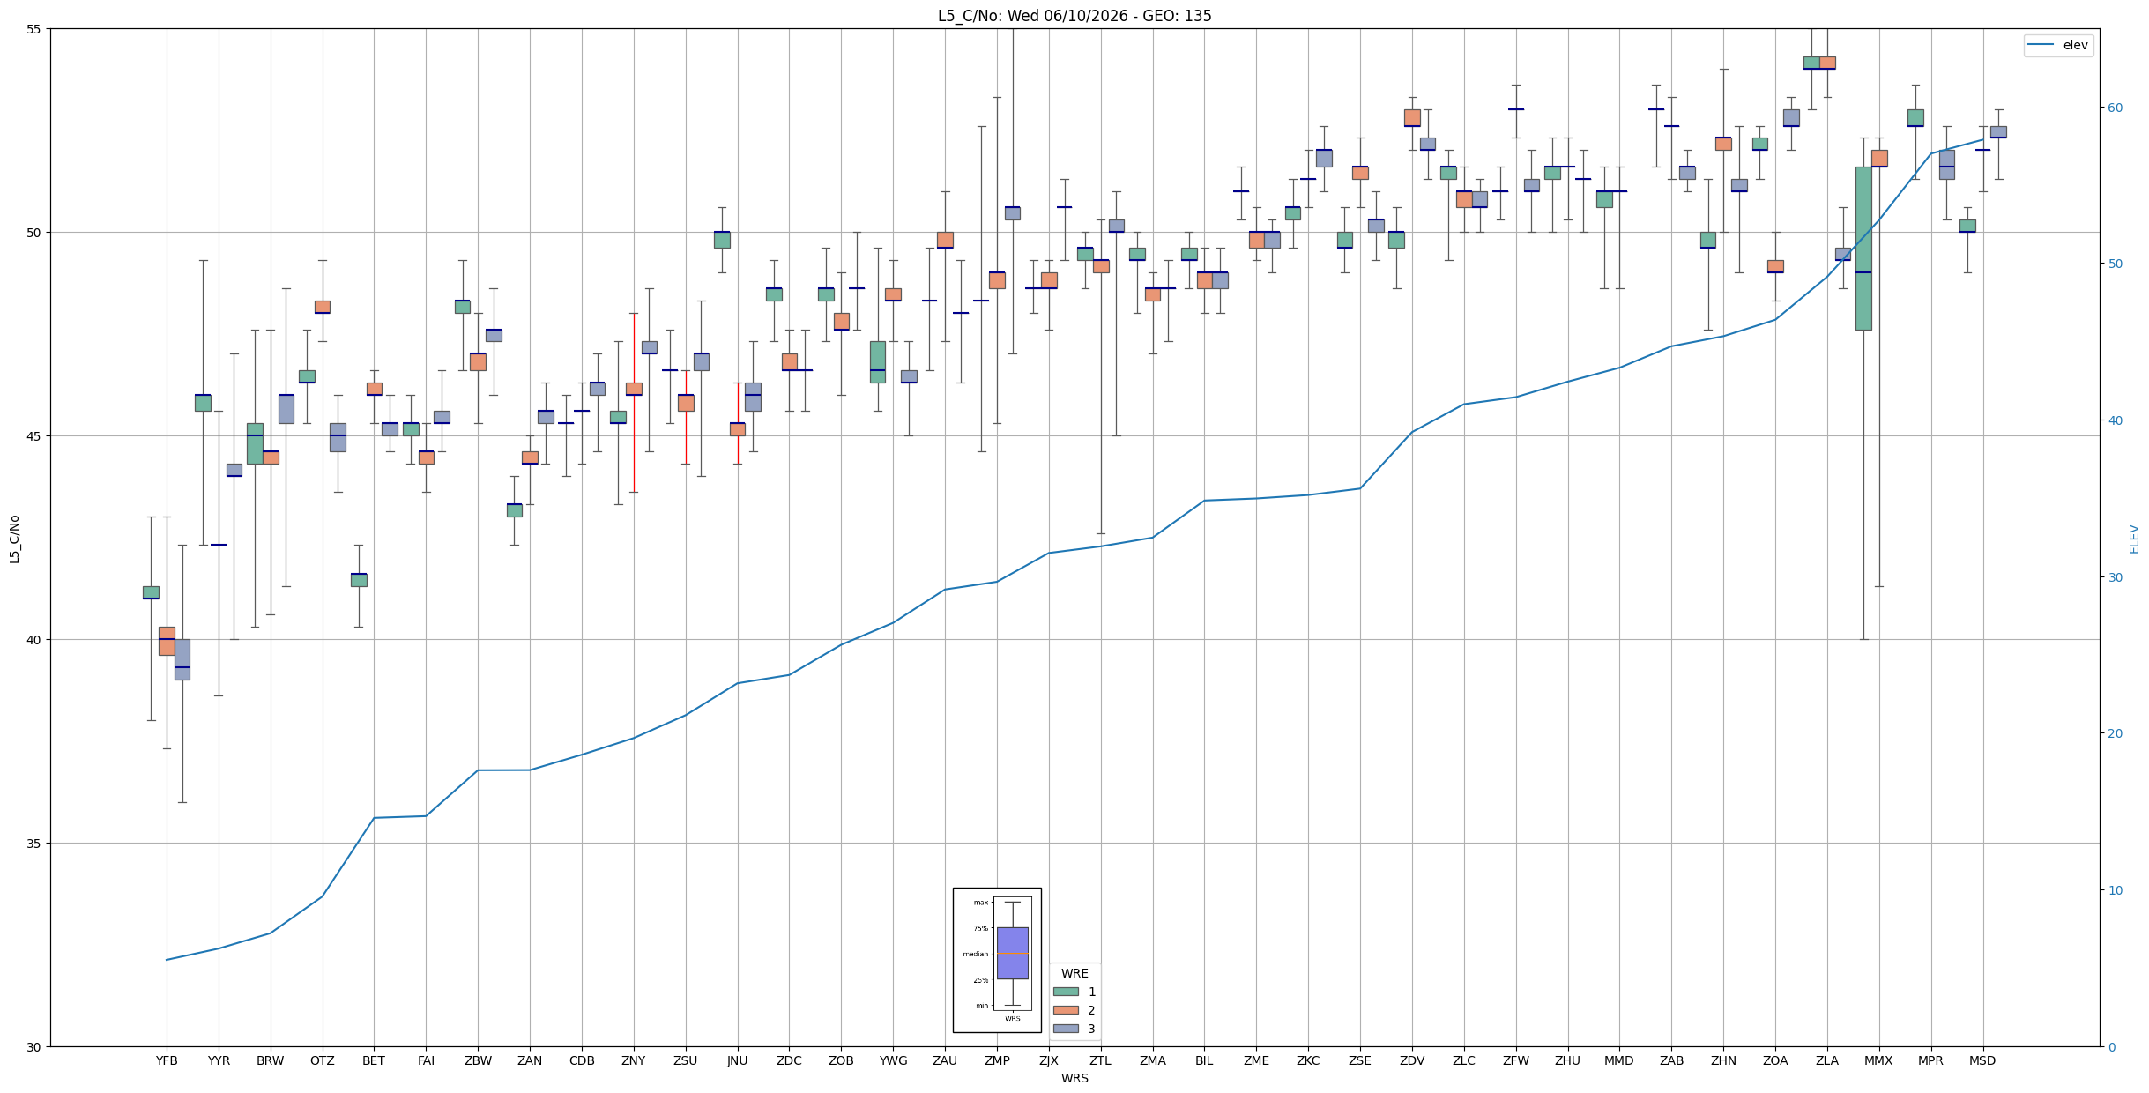Screen dimensions: 2149x1093
Task: Click the BIL x-axis label
Action: (1204, 1060)
